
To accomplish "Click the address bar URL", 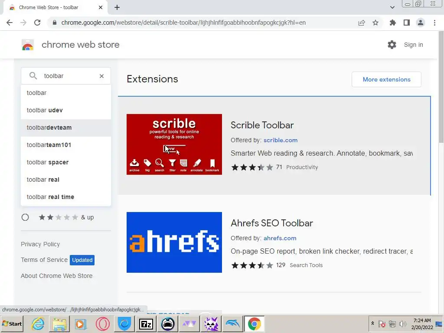I will tap(183, 23).
